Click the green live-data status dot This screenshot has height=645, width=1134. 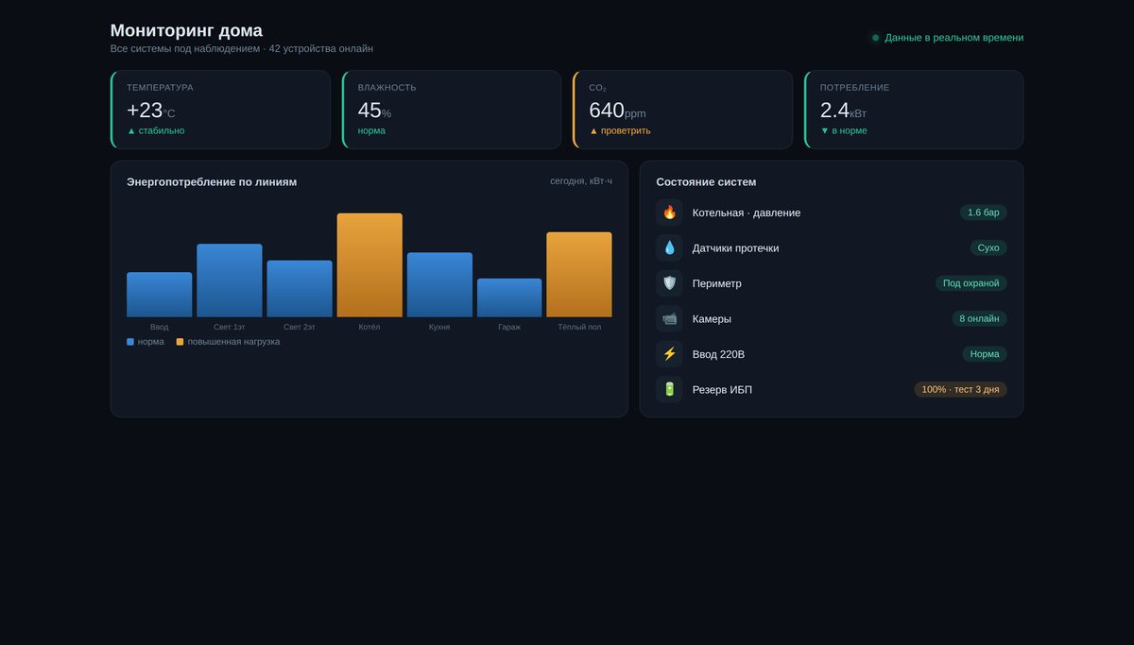(x=875, y=38)
